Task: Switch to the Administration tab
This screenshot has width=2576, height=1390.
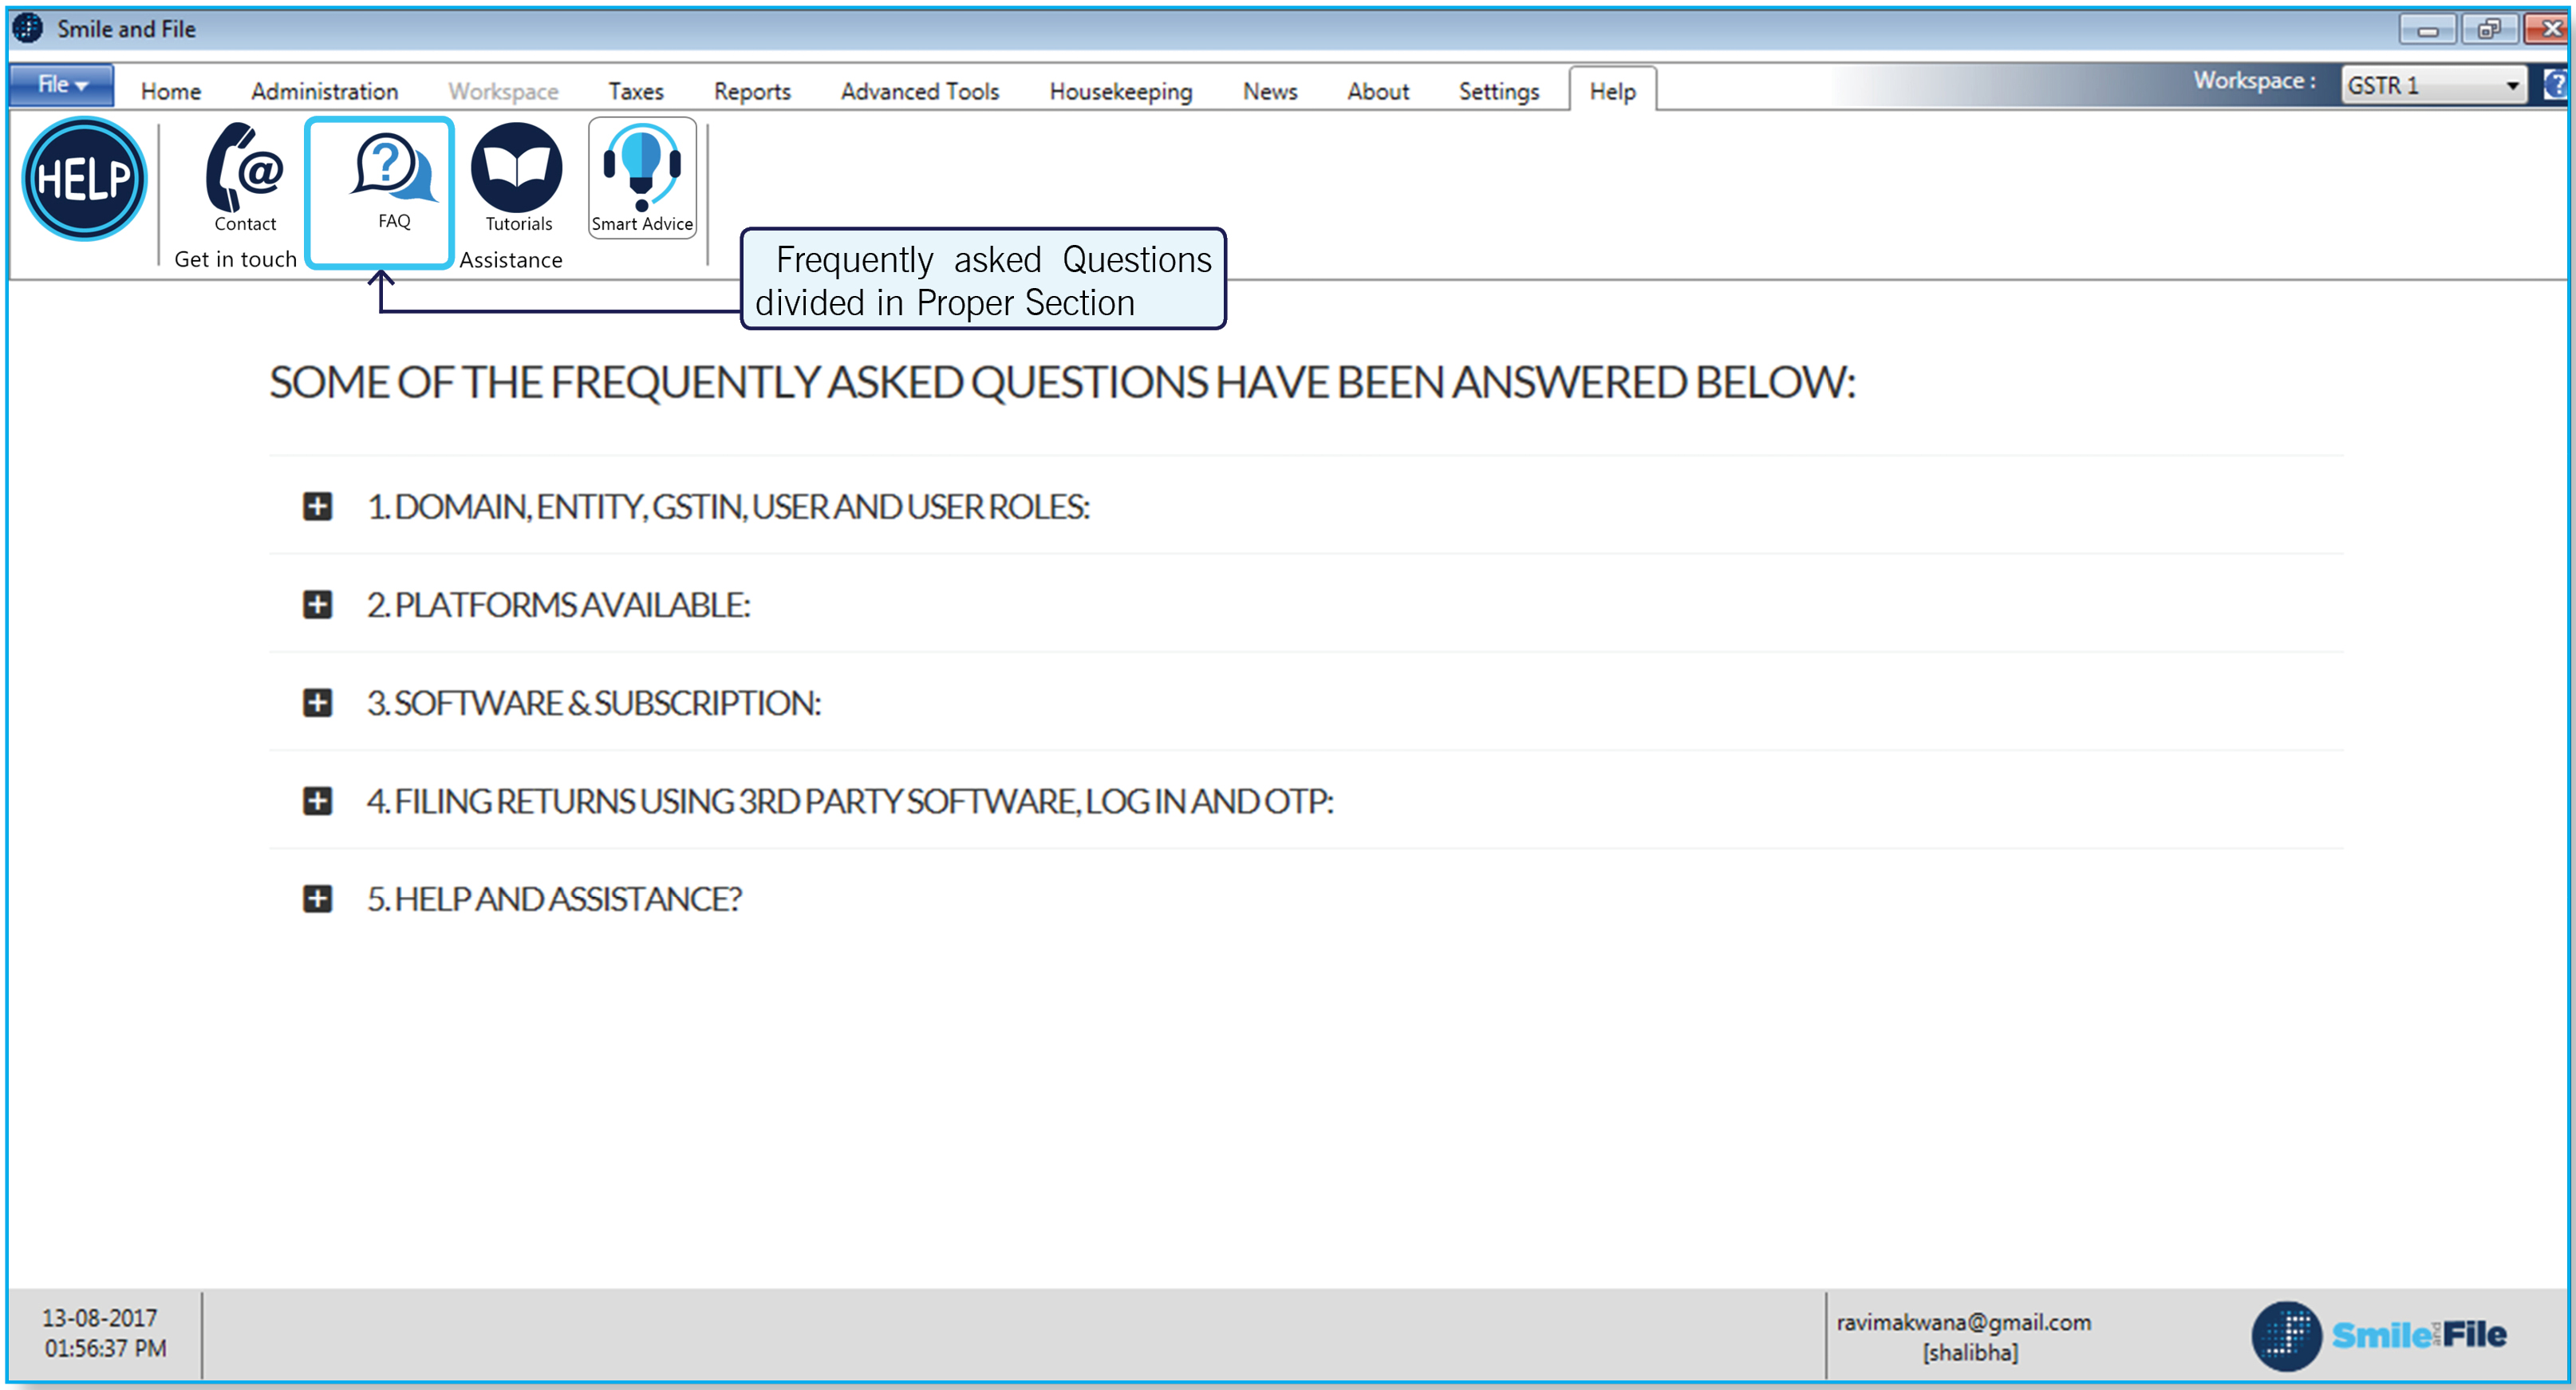Action: pyautogui.click(x=324, y=91)
